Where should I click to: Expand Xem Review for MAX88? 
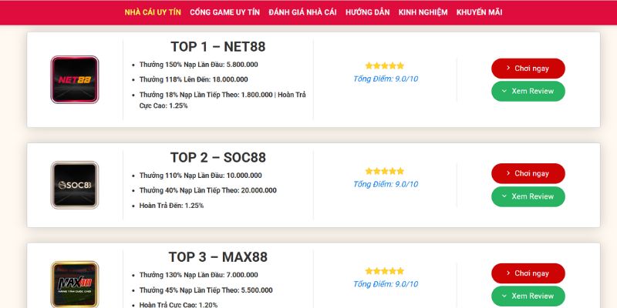(528, 296)
